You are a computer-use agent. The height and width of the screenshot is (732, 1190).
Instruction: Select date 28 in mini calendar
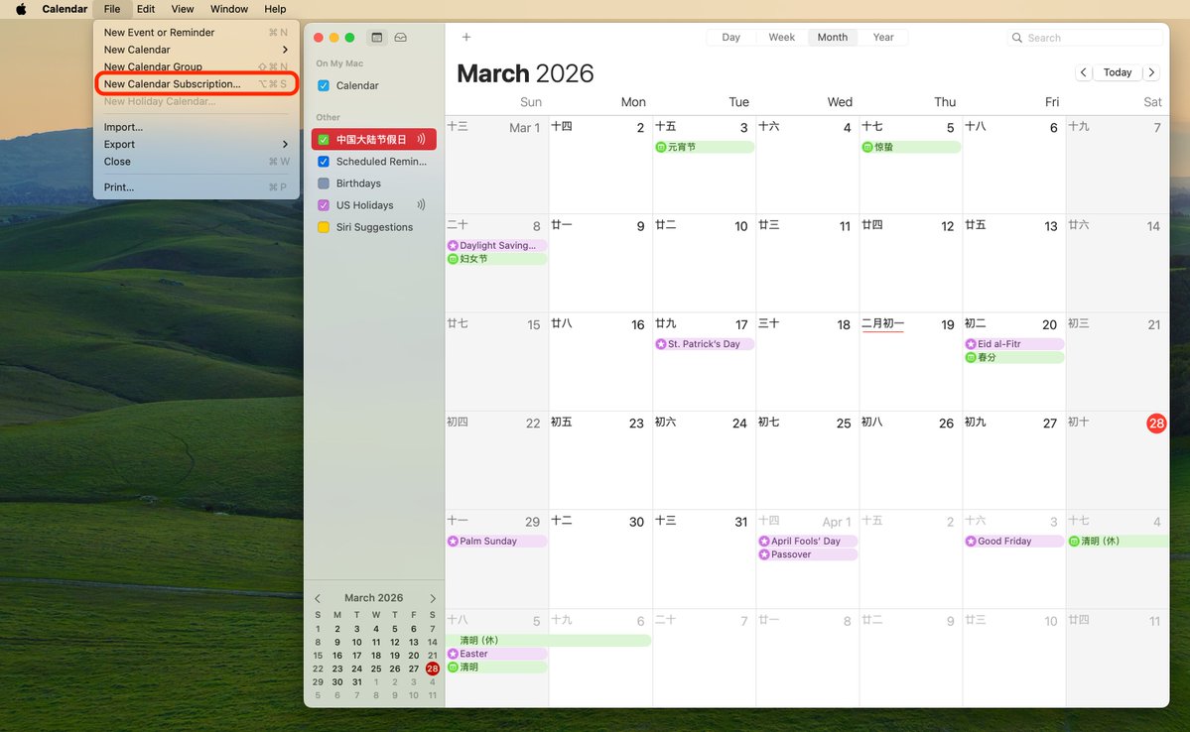click(433, 670)
